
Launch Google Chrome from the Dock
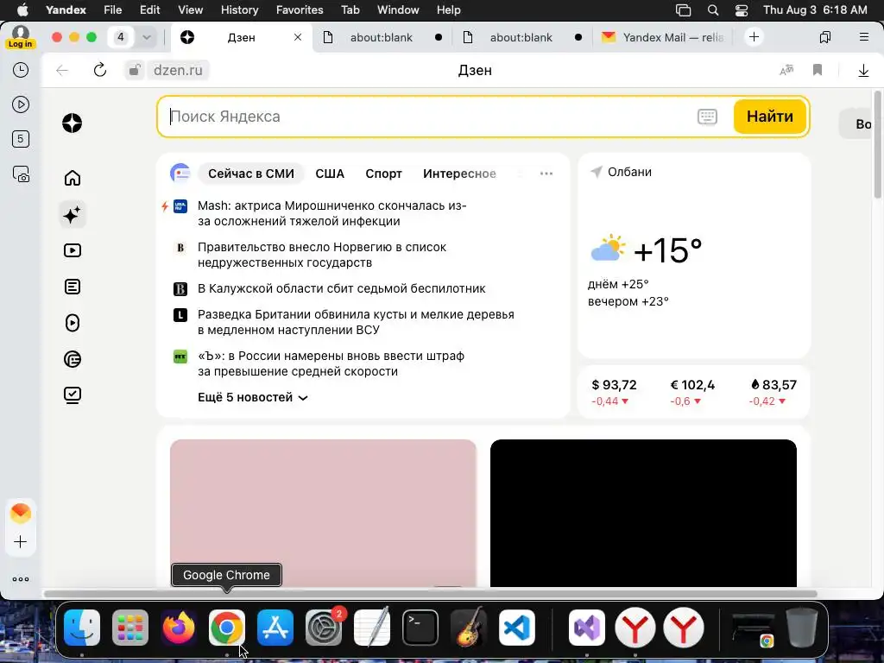227,628
